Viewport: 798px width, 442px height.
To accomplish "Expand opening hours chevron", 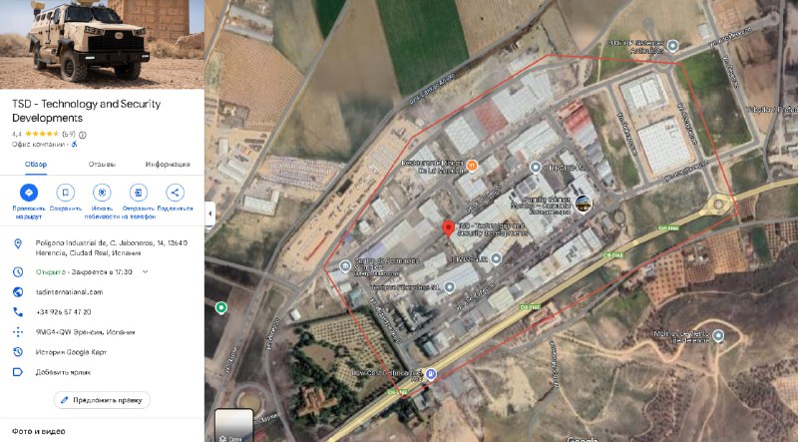I will click(x=145, y=272).
